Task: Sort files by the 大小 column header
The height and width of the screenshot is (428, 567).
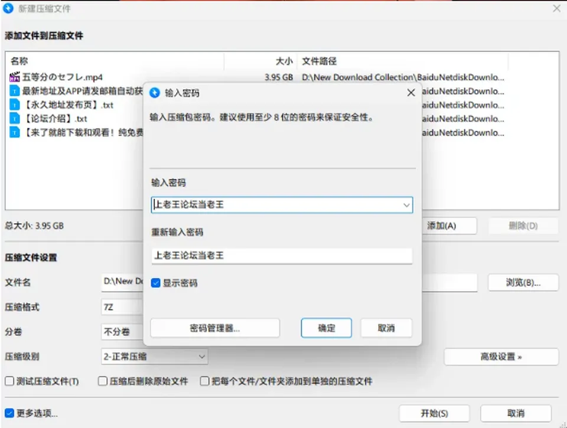Action: click(x=284, y=61)
